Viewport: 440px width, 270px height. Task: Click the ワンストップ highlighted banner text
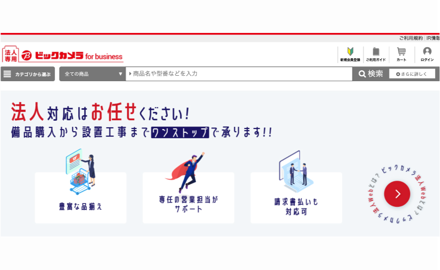[180, 133]
